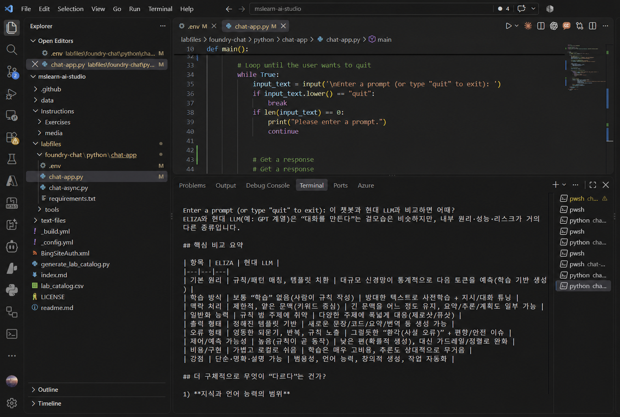
Task: Open the terminal icon in activity bar
Action: pos(12,334)
